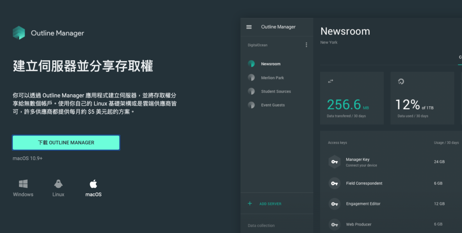Click the Linux text label
Screen dimensions: 462x233
coord(58,194)
